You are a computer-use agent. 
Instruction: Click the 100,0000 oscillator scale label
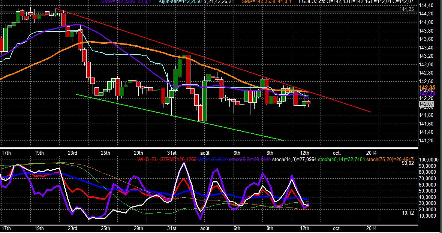pyautogui.click(x=429, y=160)
